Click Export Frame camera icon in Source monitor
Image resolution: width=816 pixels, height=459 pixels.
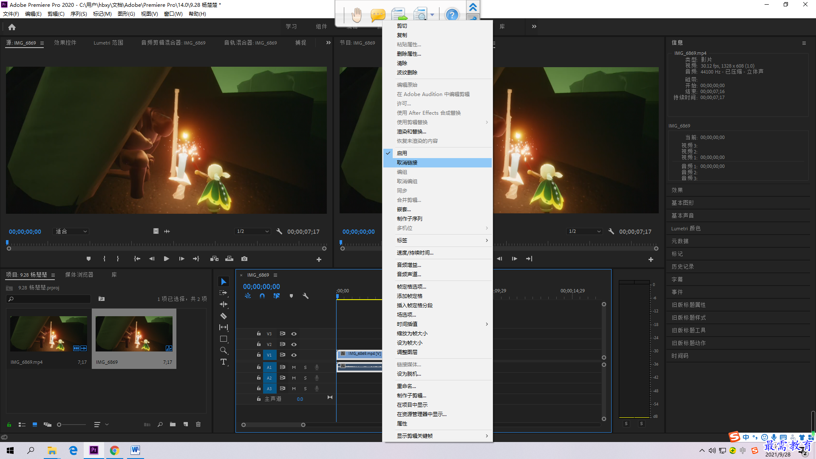(x=244, y=259)
